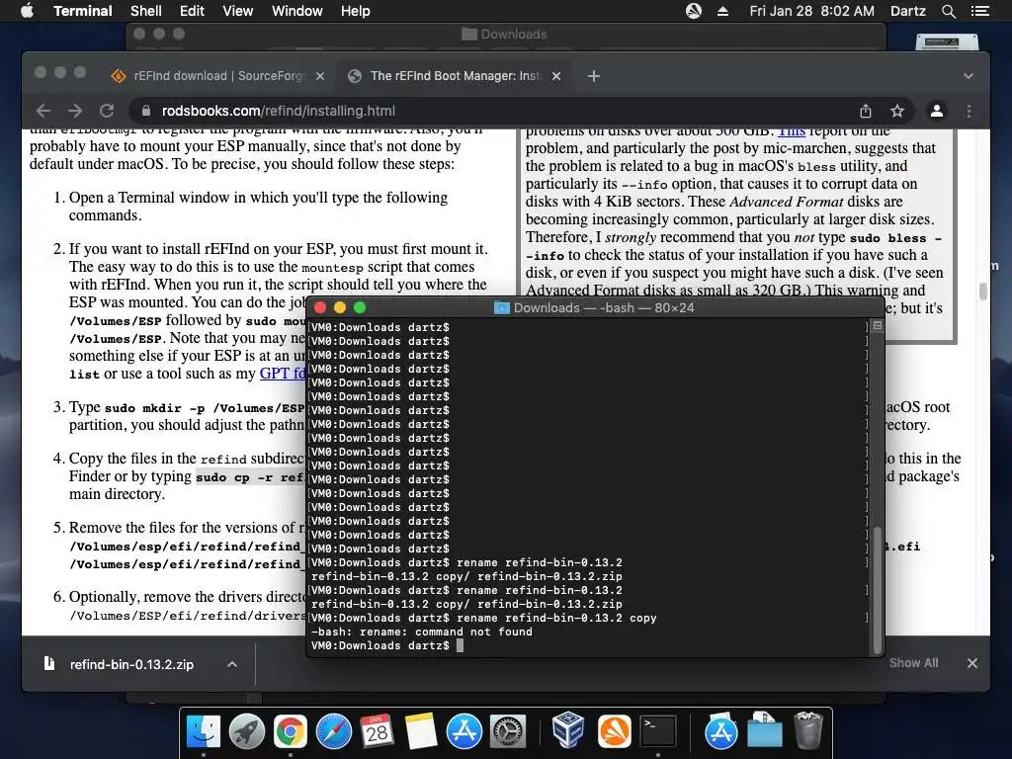Image resolution: width=1012 pixels, height=759 pixels.
Task: Open the orange Swift Playgrounds Dock icon
Action: 614,731
